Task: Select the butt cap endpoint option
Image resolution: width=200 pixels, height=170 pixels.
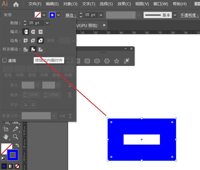Action: click(x=26, y=32)
